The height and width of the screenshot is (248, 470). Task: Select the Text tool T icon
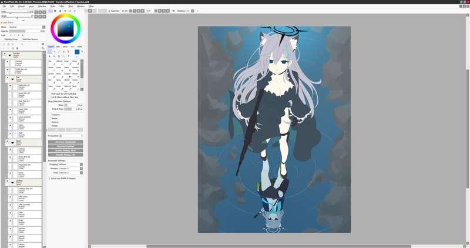pos(68,52)
